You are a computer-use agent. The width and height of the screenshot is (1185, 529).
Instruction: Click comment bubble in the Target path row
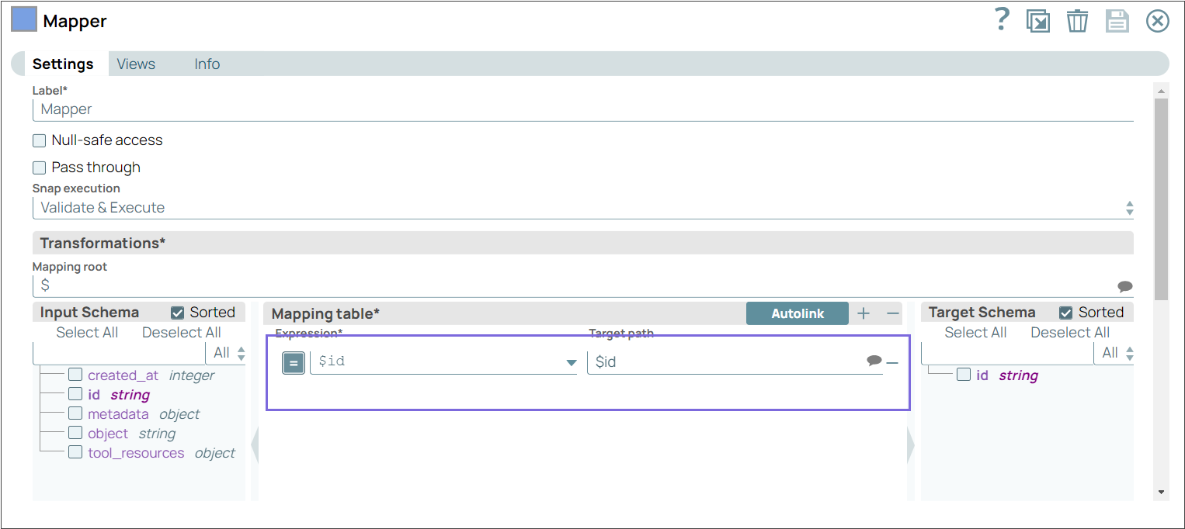[874, 360]
